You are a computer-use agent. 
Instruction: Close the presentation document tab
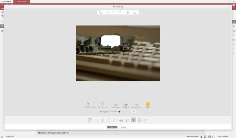(x=28, y=2)
